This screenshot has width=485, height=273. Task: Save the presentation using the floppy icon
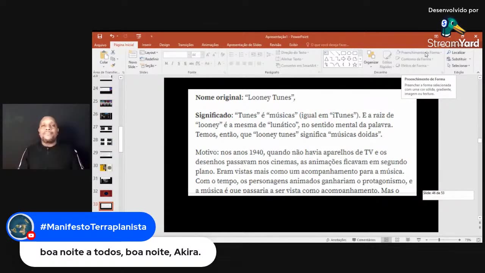point(100,36)
